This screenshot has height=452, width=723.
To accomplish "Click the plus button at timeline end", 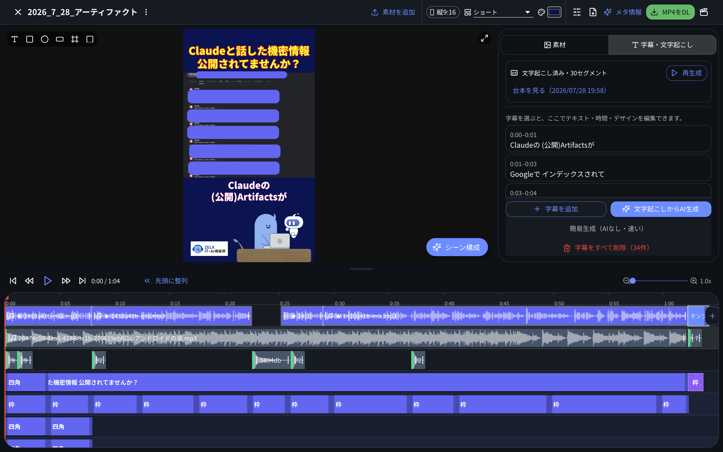I will coord(712,316).
